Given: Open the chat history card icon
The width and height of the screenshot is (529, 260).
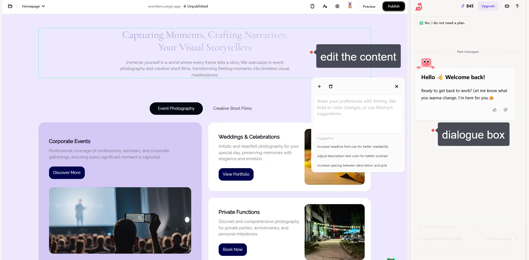Looking at the screenshot, I should tap(507, 6).
